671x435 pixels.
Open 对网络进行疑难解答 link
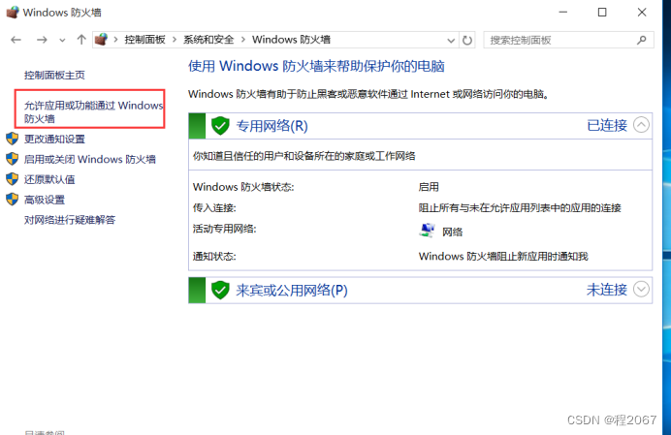[x=70, y=220]
